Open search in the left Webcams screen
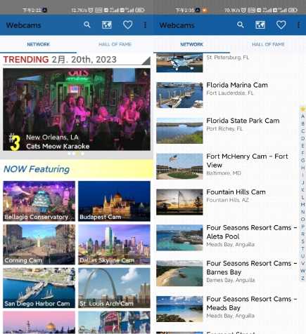Screen dimensions: 306x334 coord(87,25)
